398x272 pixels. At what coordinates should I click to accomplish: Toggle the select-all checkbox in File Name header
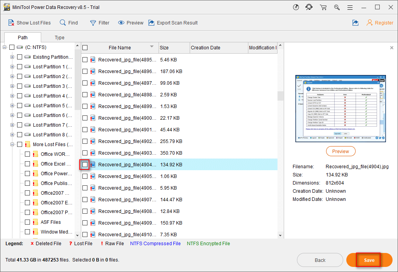point(85,48)
